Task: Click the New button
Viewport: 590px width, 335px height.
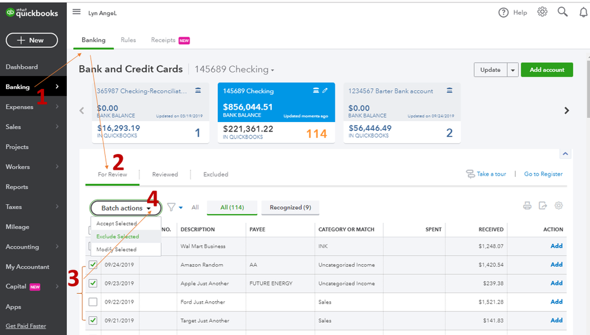Action: pyautogui.click(x=32, y=40)
